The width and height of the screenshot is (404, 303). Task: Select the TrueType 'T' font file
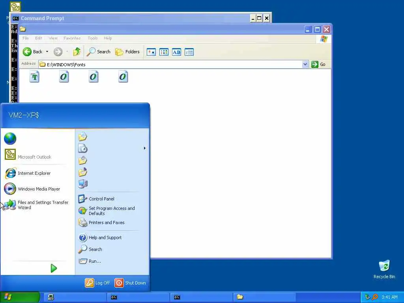coord(35,77)
